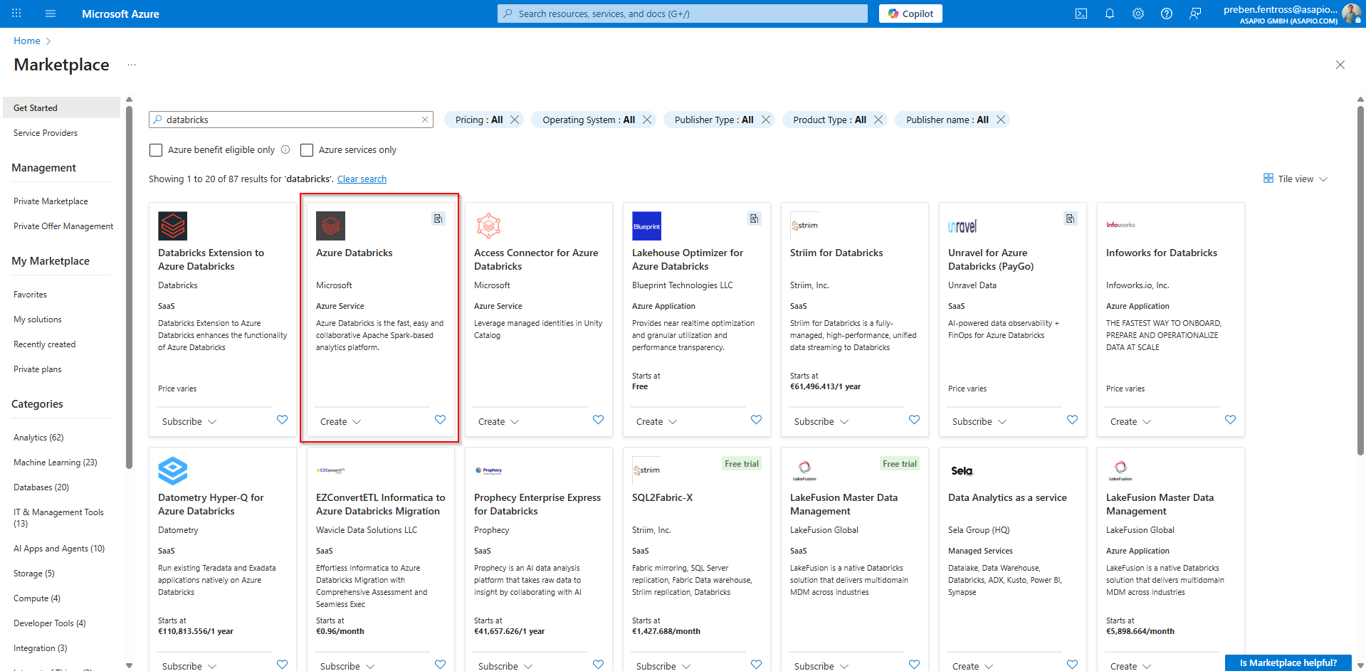Click the user account avatar
The width and height of the screenshot is (1366, 671).
pyautogui.click(x=1351, y=14)
